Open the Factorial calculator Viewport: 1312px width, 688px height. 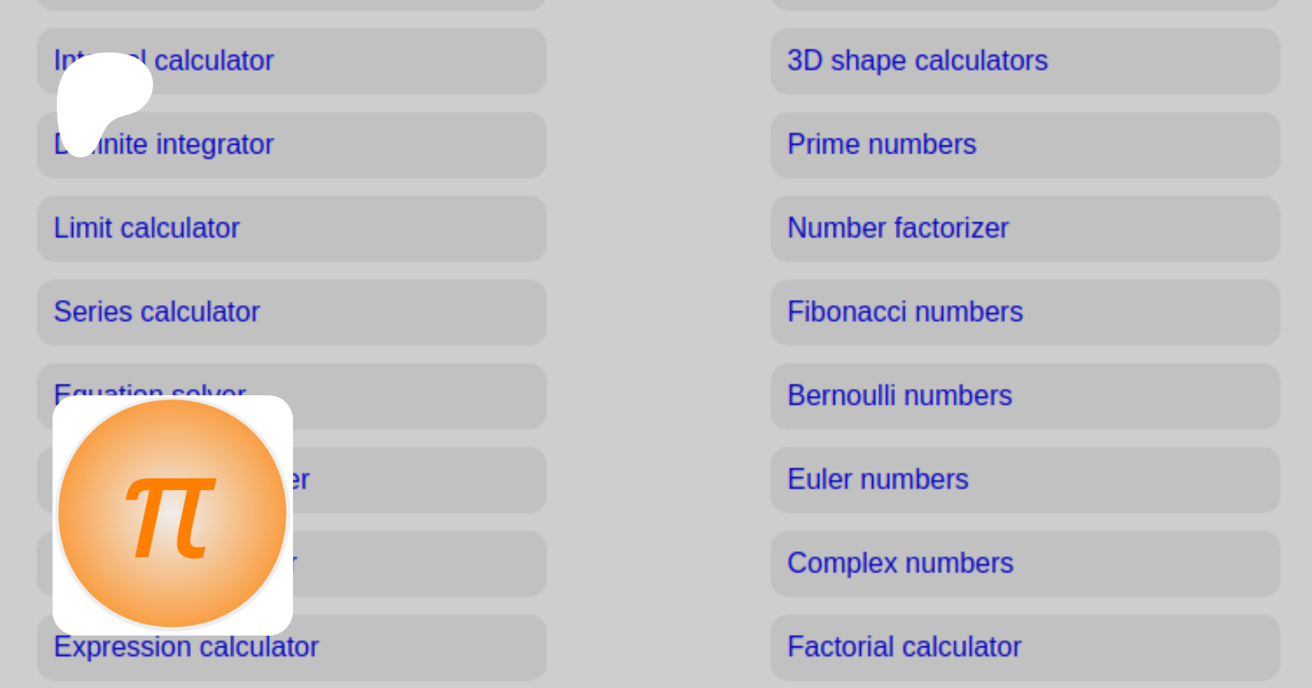(x=904, y=647)
